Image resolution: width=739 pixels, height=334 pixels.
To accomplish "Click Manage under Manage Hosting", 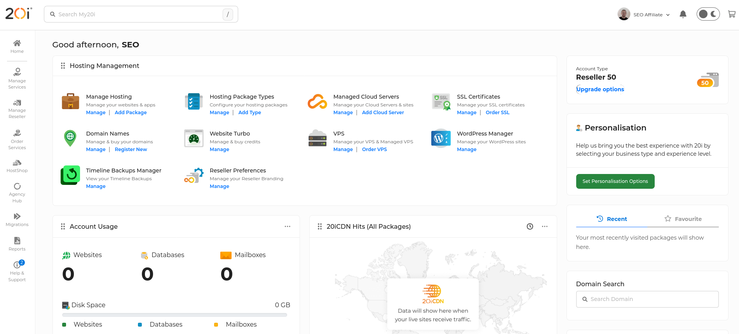I will 96,113.
